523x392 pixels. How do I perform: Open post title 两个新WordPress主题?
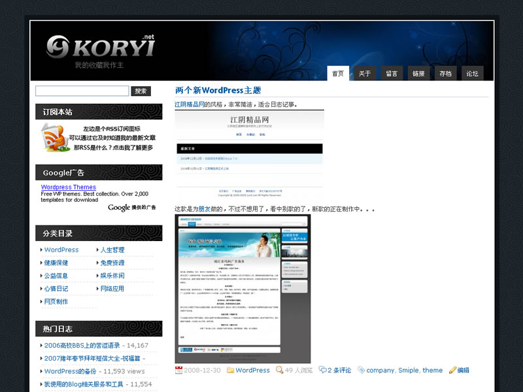218,90
